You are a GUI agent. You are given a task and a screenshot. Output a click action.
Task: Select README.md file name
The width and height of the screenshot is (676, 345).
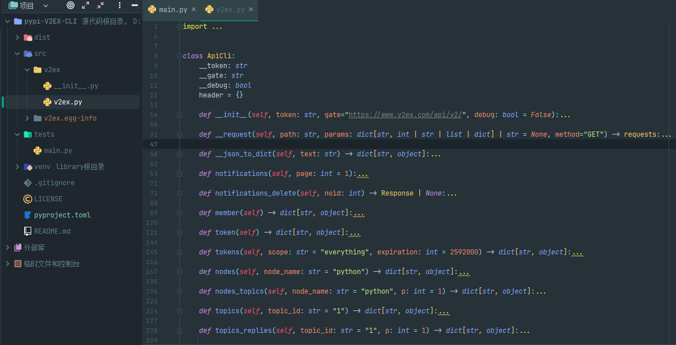coord(52,231)
